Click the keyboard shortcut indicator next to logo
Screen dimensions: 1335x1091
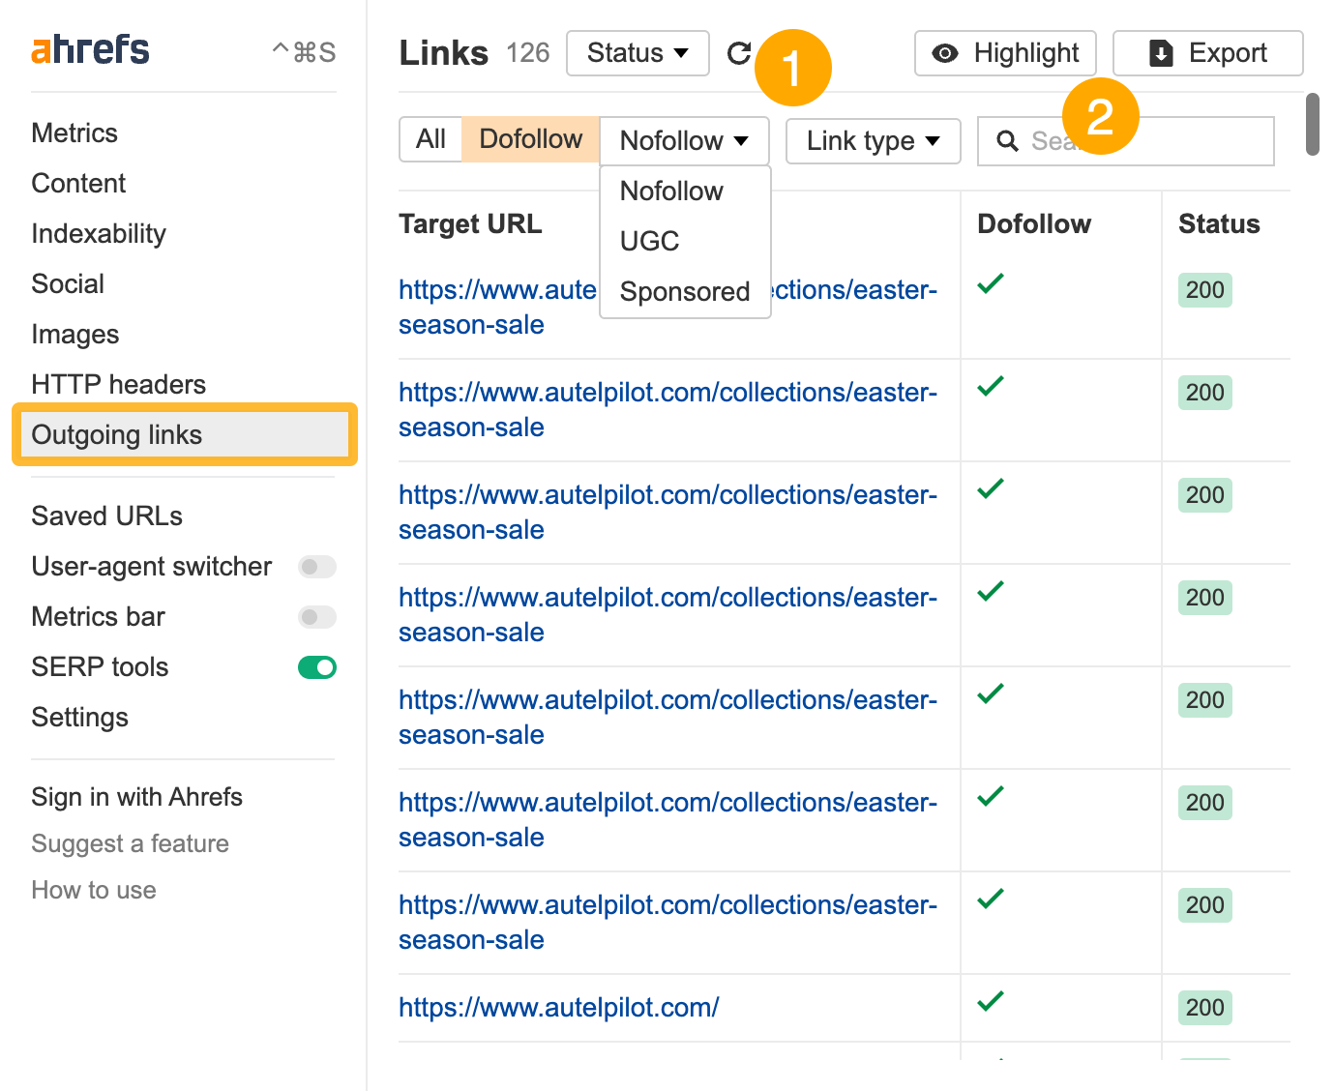[x=305, y=51]
